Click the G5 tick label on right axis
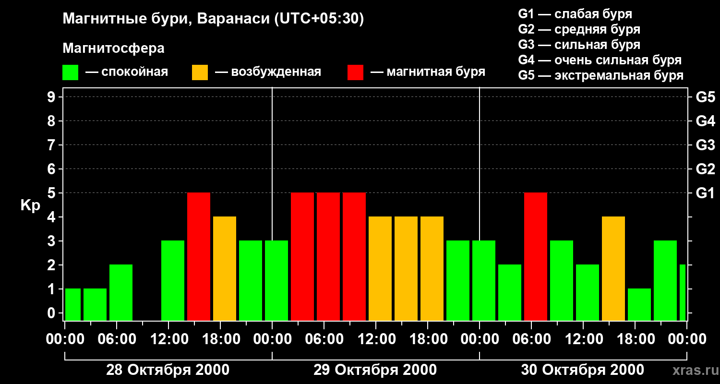Screen dimensions: 720x384 click(x=705, y=97)
